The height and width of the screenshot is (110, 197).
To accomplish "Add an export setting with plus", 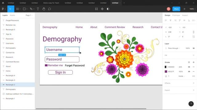I will 194,90.
